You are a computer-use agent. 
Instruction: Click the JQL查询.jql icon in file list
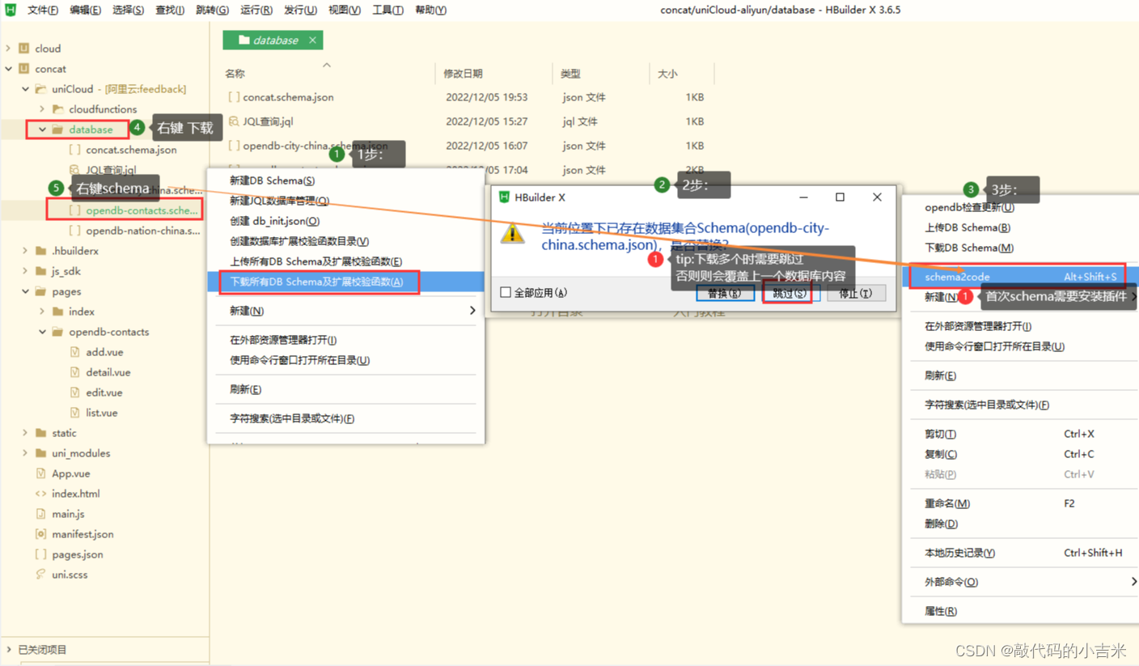pos(234,121)
